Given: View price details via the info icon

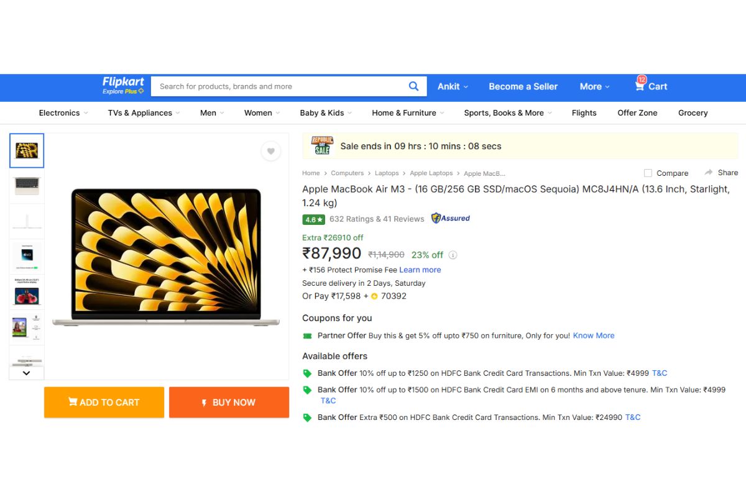Looking at the screenshot, I should tap(453, 255).
